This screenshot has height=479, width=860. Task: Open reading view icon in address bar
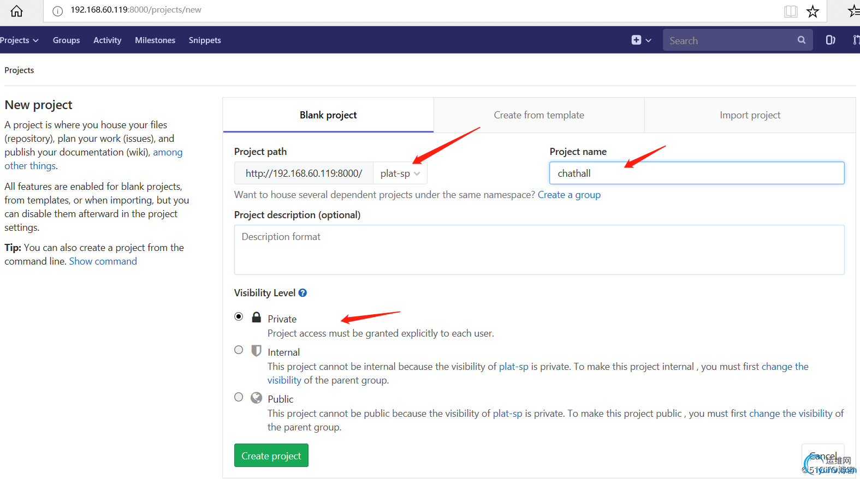(x=791, y=11)
